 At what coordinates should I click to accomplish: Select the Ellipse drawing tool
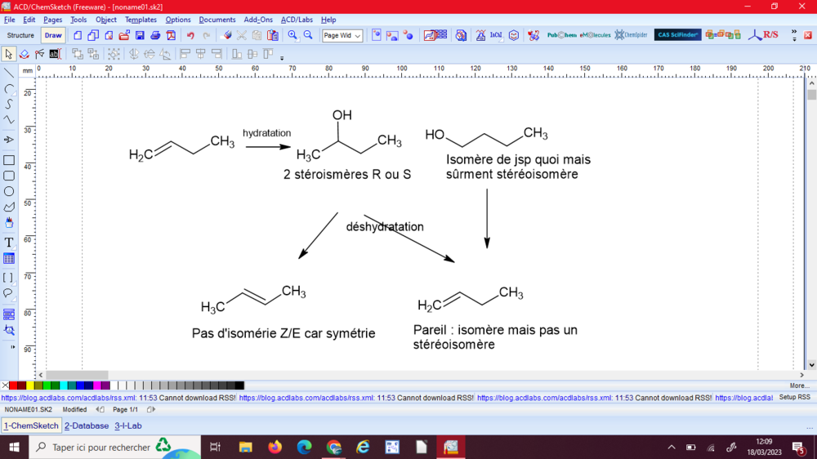click(9, 191)
